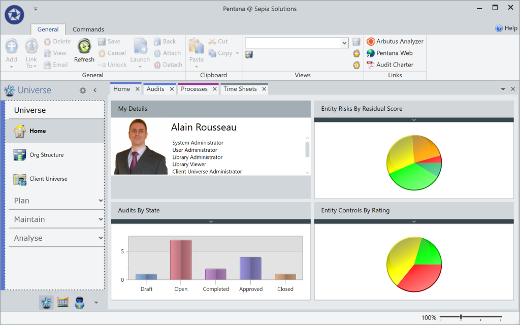The height and width of the screenshot is (325, 520).
Task: Close the Processes tab
Action: 215,89
